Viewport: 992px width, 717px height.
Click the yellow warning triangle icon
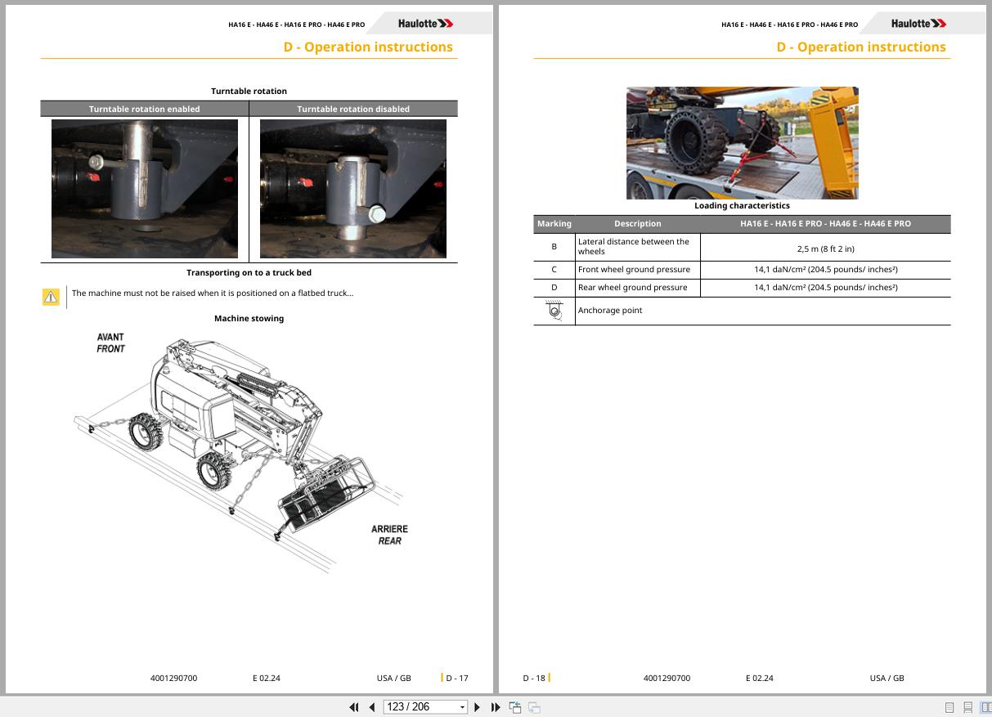pyautogui.click(x=51, y=297)
